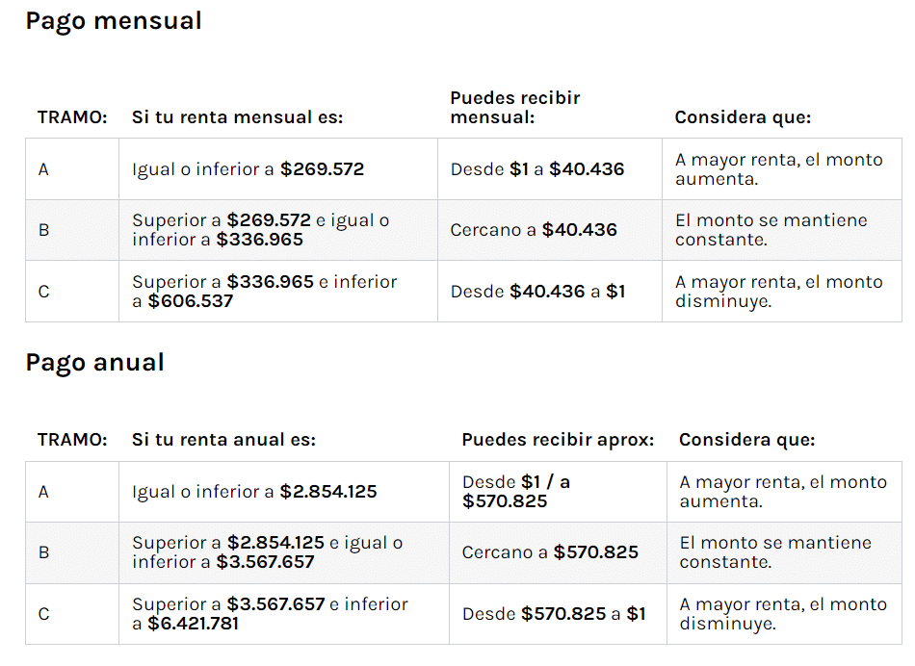Click the "Desde $40.436 a $1" cell
This screenshot has height=666, width=915.
pos(537,291)
